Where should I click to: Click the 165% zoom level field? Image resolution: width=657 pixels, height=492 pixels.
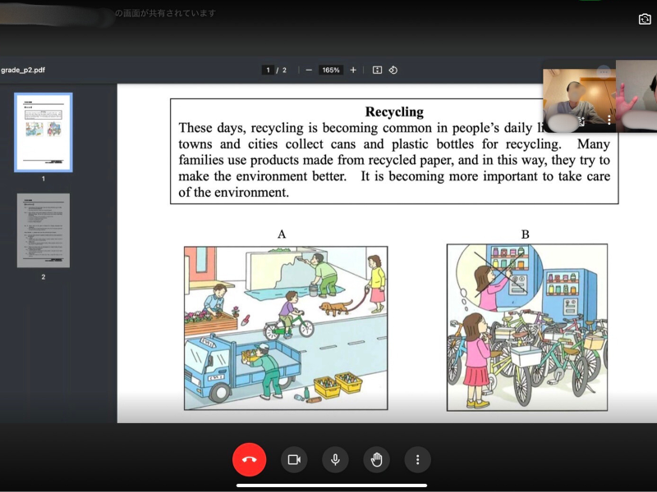pos(331,71)
